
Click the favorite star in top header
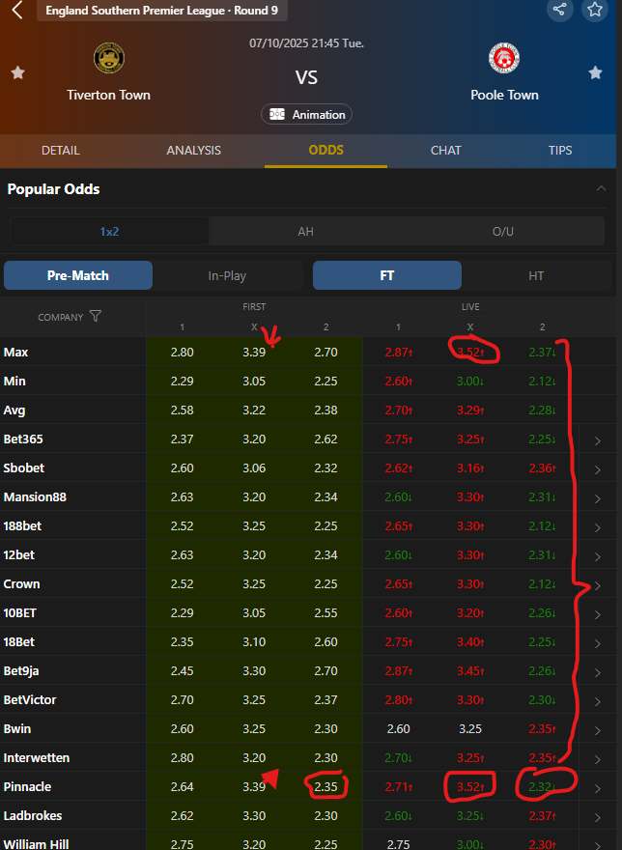595,10
